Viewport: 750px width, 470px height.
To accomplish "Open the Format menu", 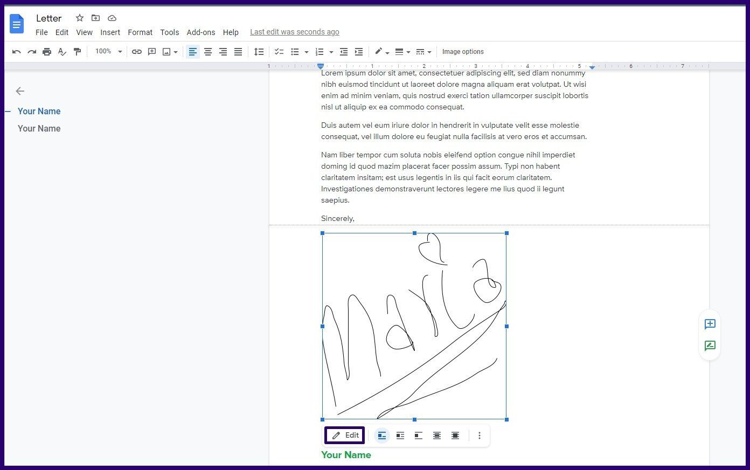I will coord(140,32).
